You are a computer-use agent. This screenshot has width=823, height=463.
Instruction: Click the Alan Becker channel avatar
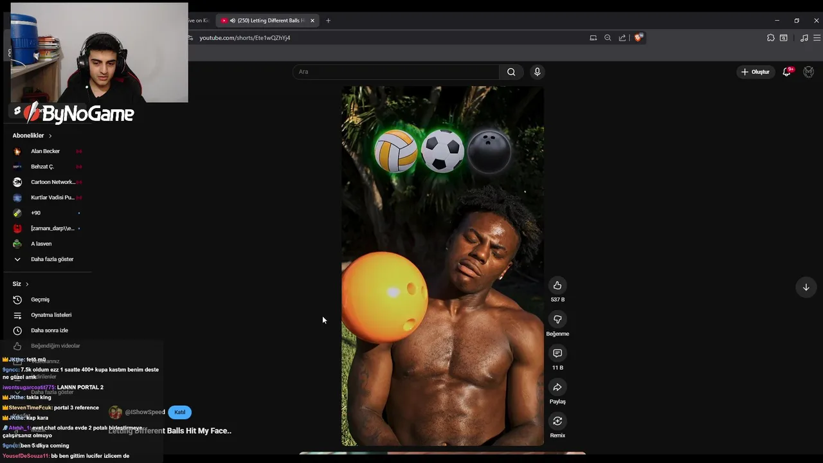pyautogui.click(x=17, y=151)
